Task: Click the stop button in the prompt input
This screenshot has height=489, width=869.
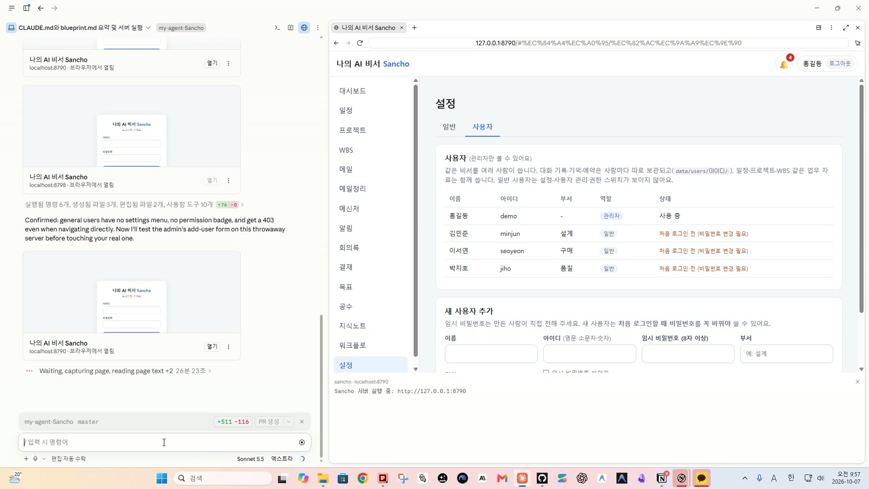Action: click(302, 442)
